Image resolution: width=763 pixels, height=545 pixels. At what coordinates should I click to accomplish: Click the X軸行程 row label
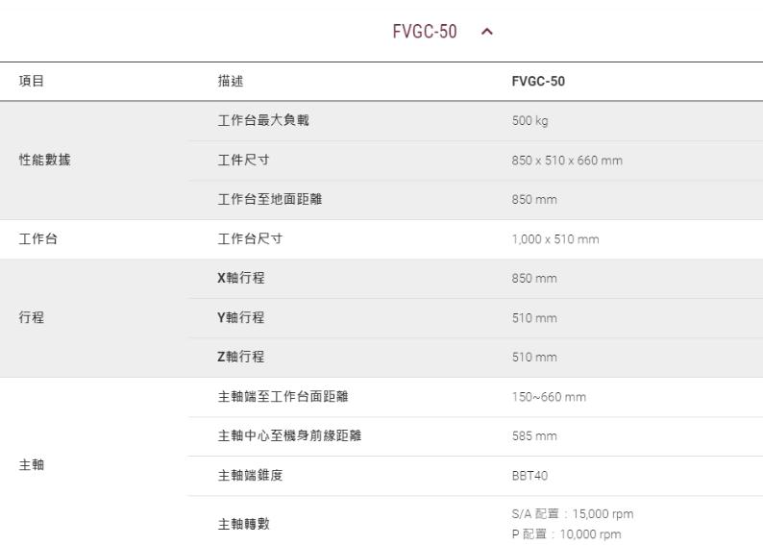point(241,279)
